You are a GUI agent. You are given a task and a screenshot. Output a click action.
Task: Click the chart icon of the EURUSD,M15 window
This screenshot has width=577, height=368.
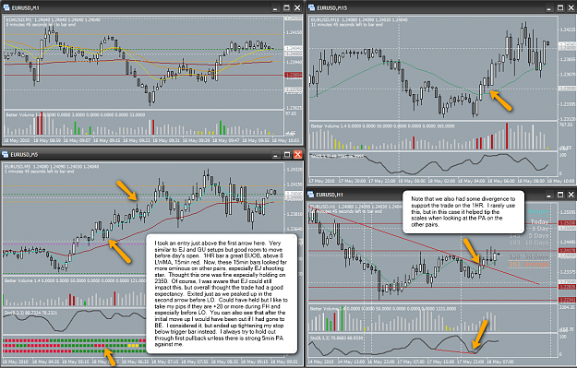pos(312,7)
